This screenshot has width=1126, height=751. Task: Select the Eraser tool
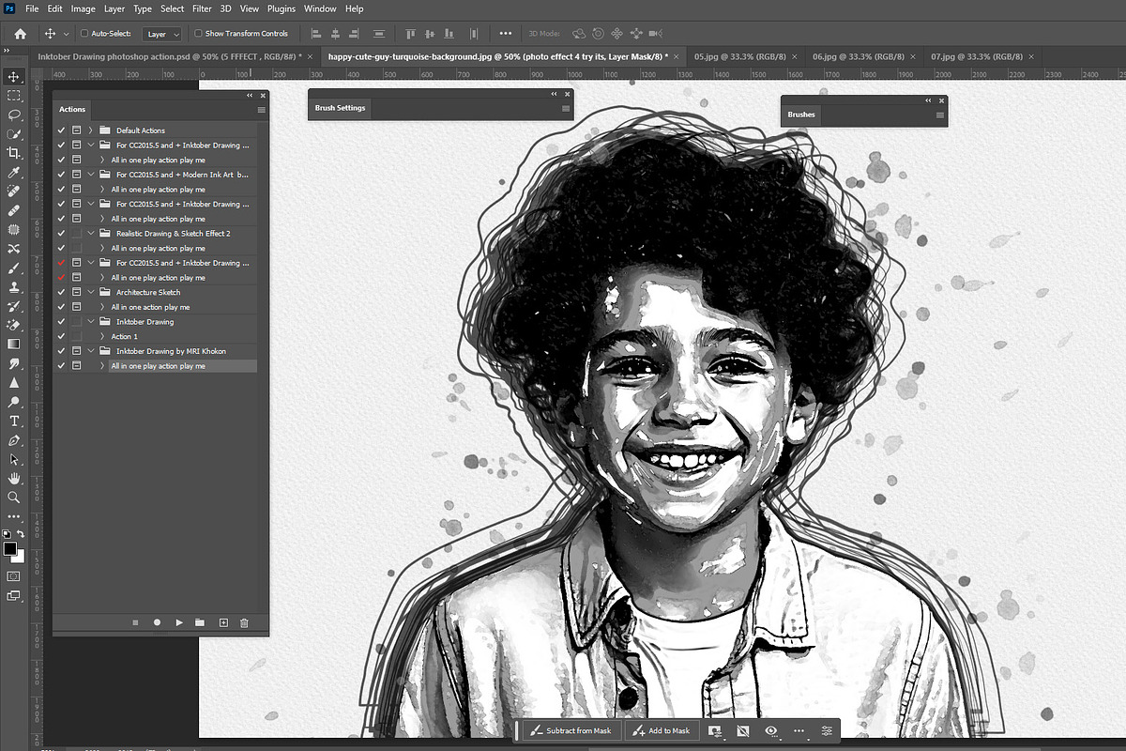14,325
